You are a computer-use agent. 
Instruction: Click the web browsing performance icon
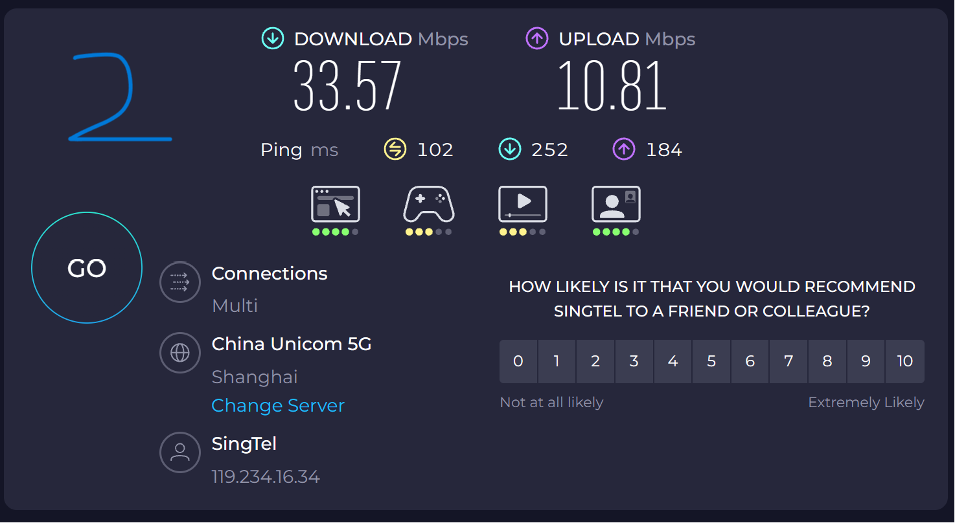(335, 205)
